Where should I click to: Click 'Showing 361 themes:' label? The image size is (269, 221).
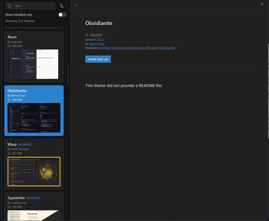pos(20,21)
